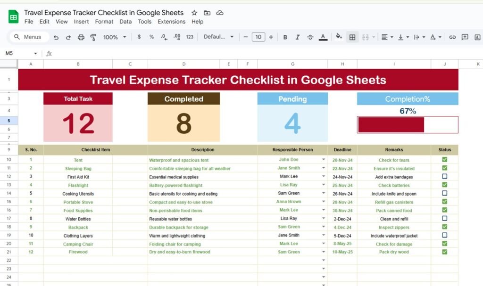Open the Borders tool
The height and width of the screenshot is (286, 483).
coord(352,37)
